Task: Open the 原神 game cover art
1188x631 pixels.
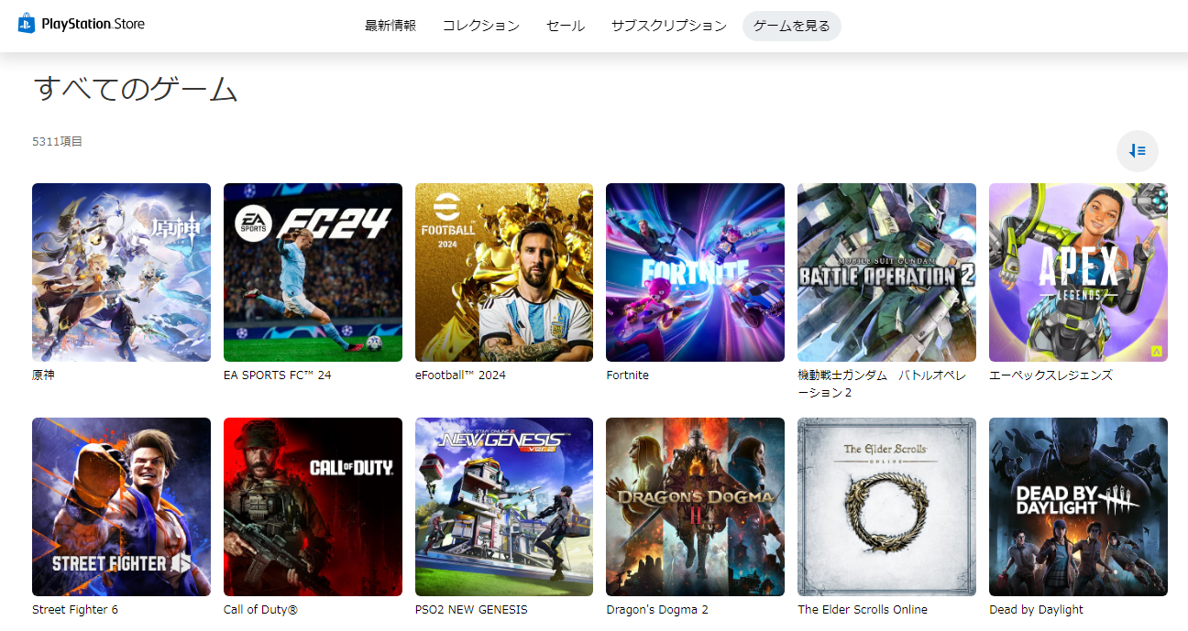Action: [x=121, y=272]
